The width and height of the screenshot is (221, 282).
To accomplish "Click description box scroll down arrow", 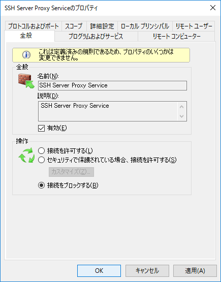I will (x=181, y=116).
